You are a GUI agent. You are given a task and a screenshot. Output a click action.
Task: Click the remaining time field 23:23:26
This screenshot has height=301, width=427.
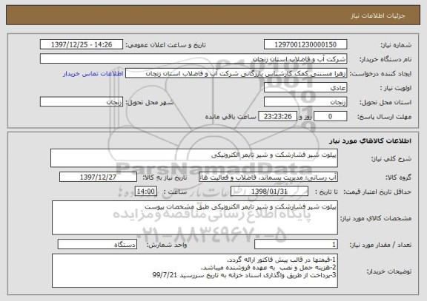[x=277, y=117]
